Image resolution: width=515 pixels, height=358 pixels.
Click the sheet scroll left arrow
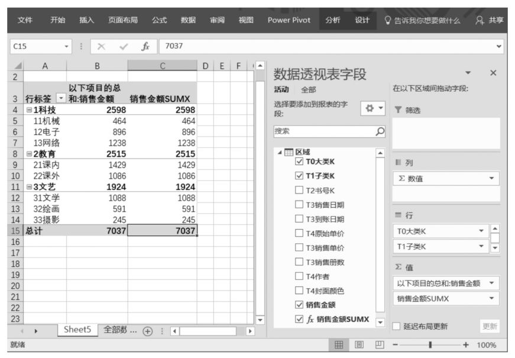click(x=175, y=331)
